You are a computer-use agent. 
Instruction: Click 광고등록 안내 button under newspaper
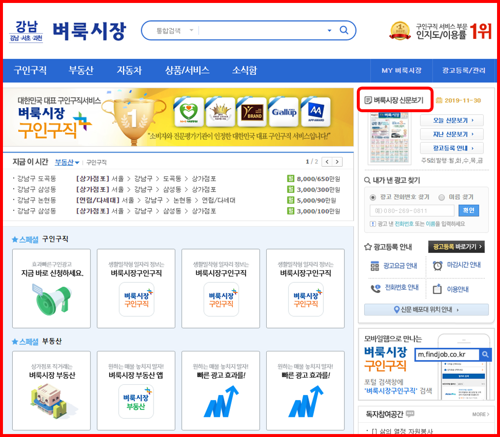click(x=452, y=148)
